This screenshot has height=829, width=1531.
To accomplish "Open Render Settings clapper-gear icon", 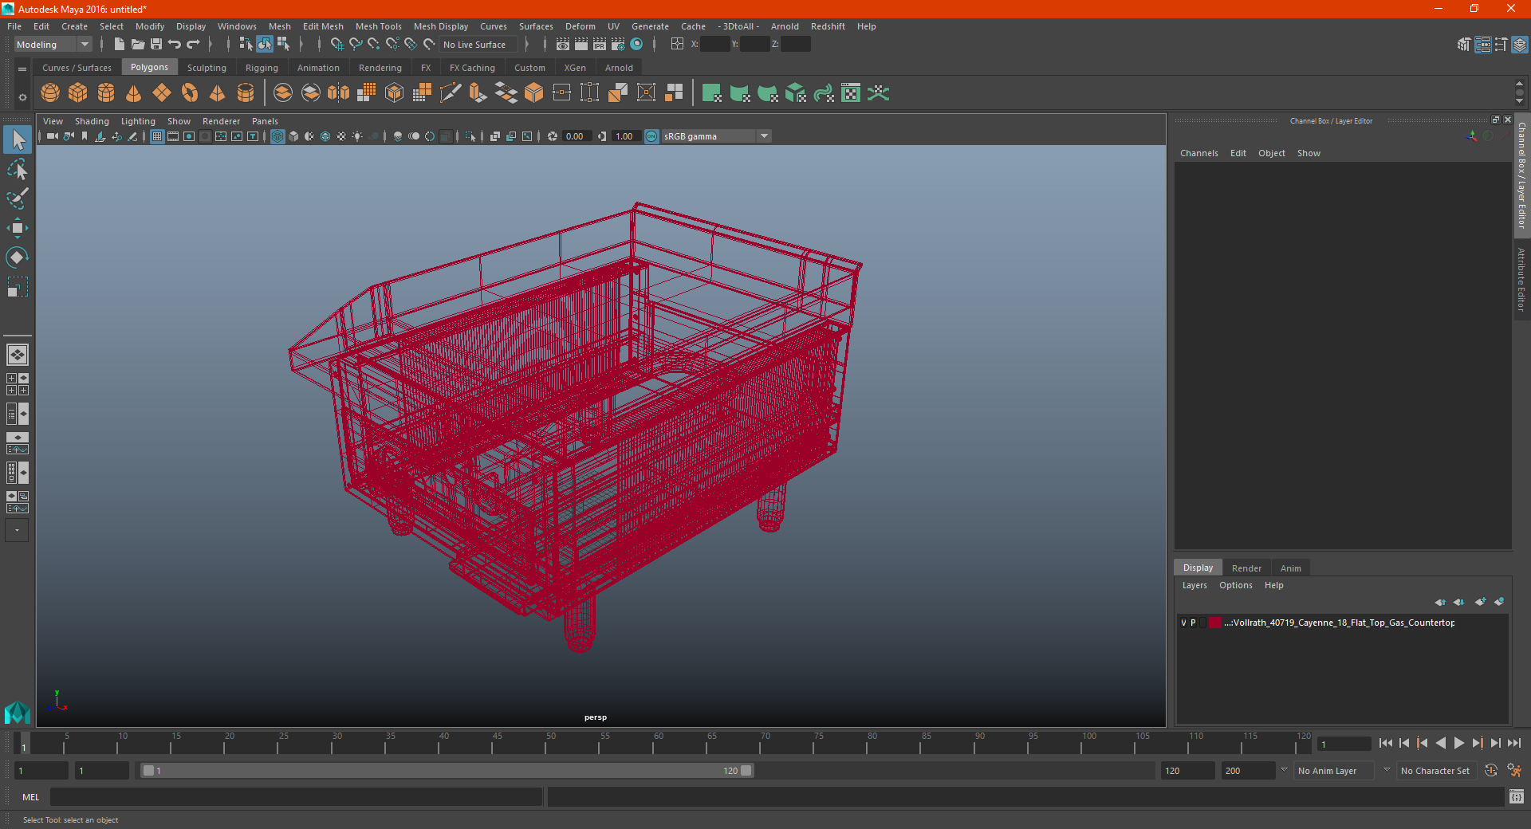I will click(618, 45).
